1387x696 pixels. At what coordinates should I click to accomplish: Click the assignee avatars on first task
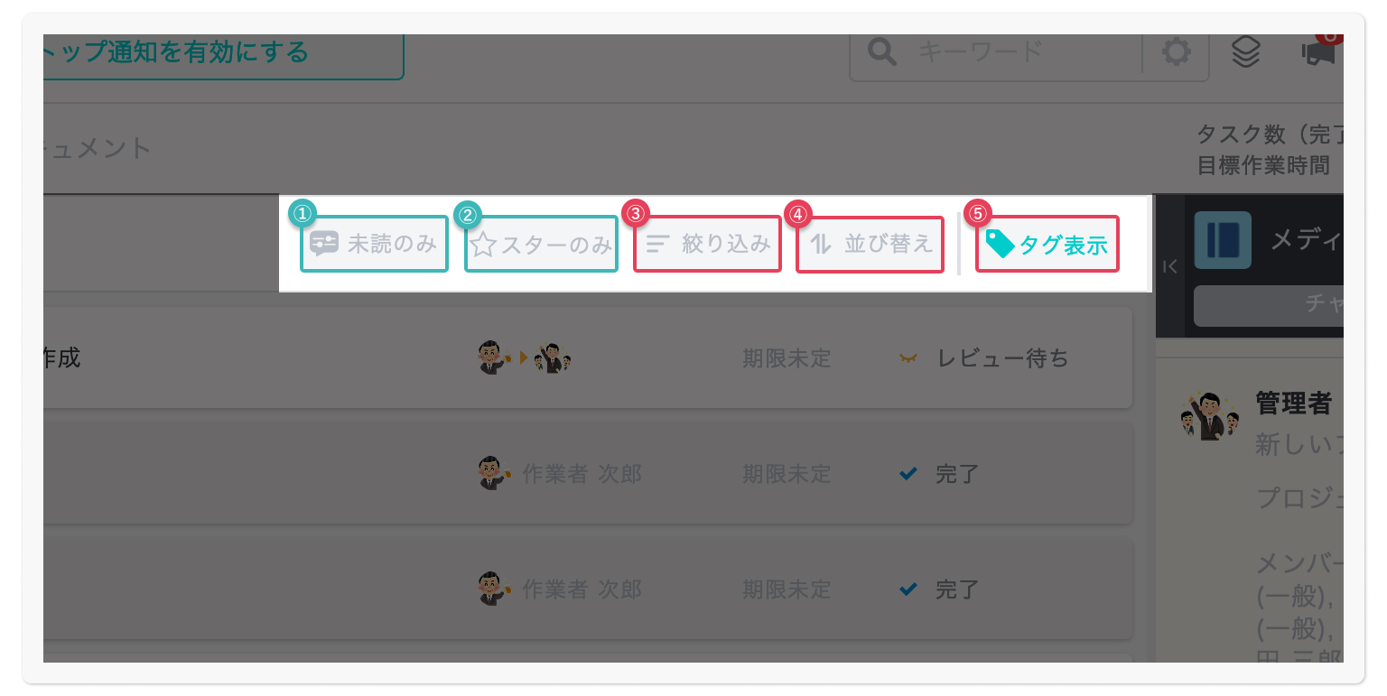point(526,358)
